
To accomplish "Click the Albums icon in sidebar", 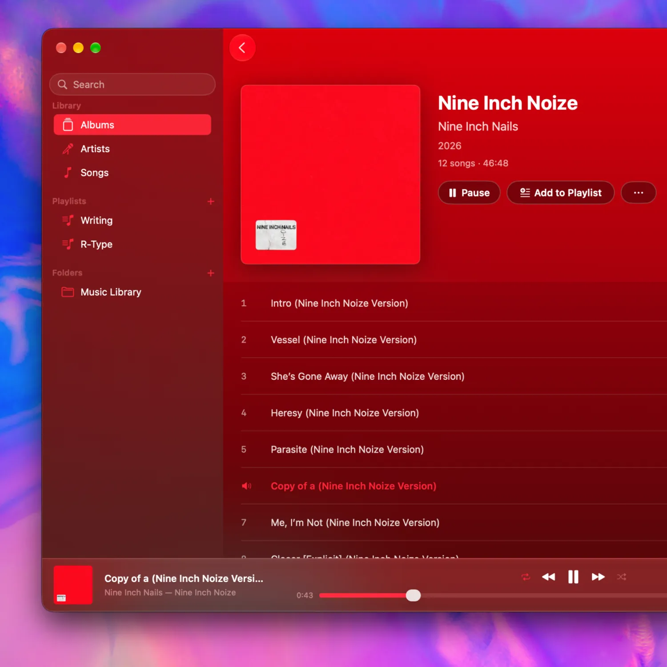I will [x=68, y=125].
